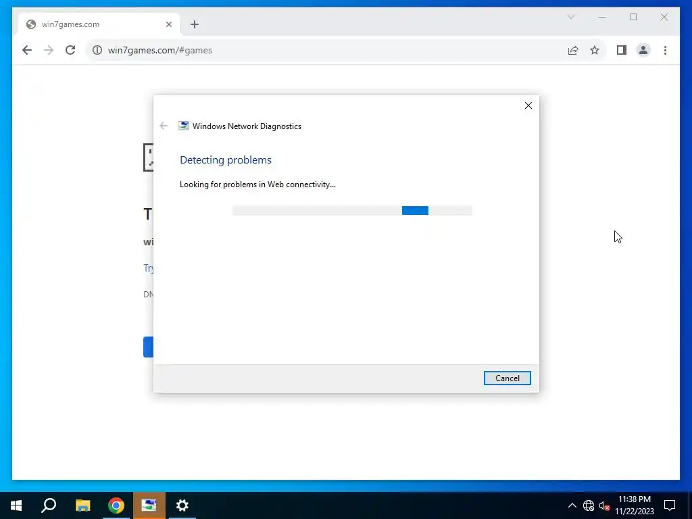
Task: Open network status in system tray
Action: (589, 505)
